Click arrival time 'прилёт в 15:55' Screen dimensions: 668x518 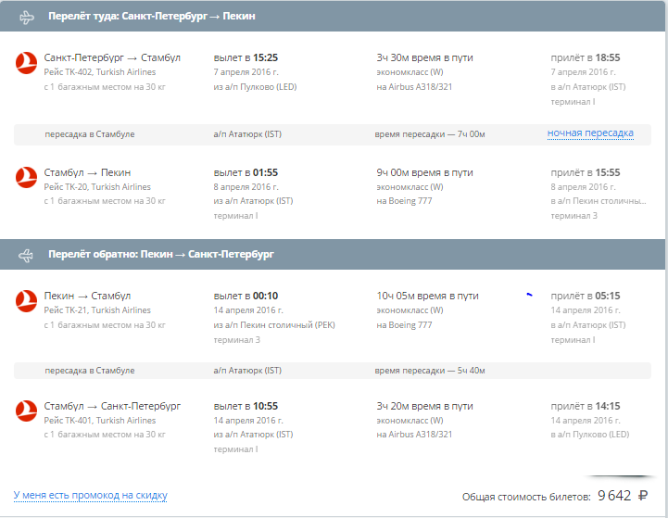(586, 172)
